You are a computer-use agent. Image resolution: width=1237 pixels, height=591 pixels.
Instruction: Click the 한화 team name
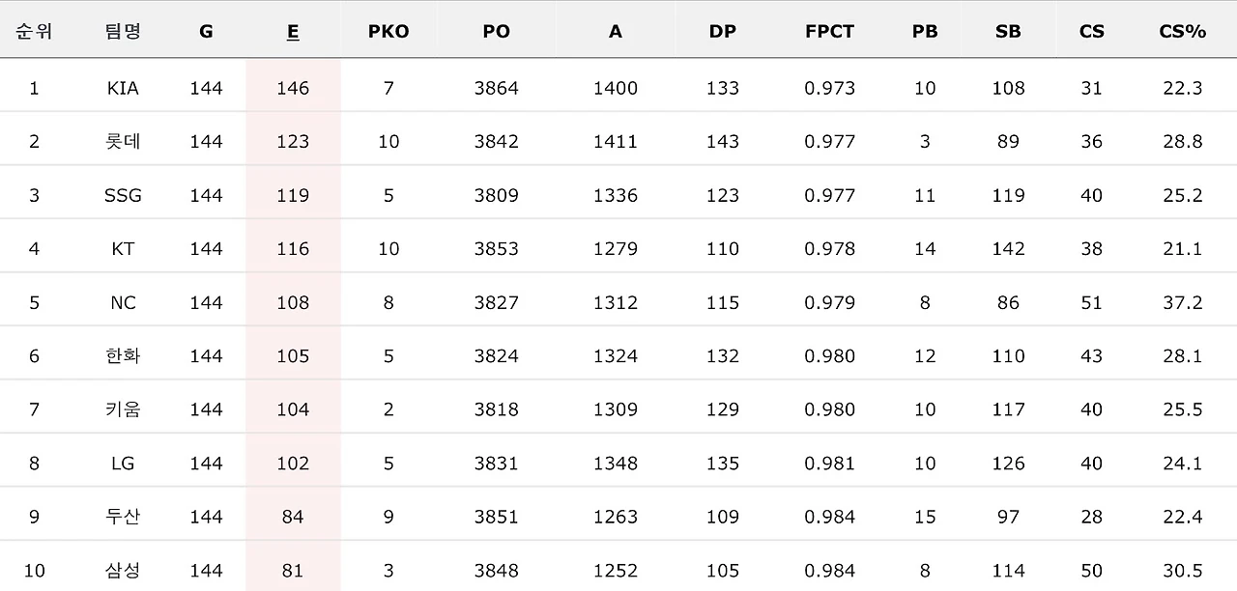tap(123, 355)
